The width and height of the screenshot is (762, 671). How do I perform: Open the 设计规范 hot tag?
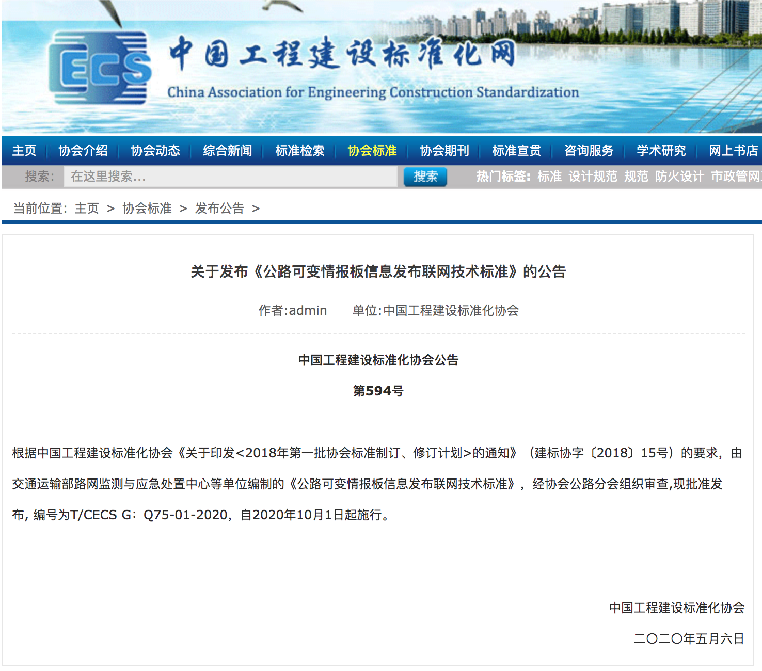pos(593,177)
